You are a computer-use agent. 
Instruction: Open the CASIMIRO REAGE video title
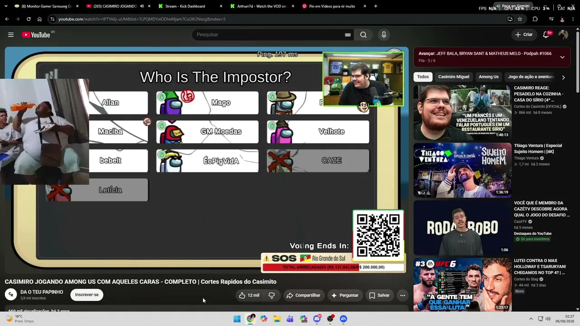(539, 94)
